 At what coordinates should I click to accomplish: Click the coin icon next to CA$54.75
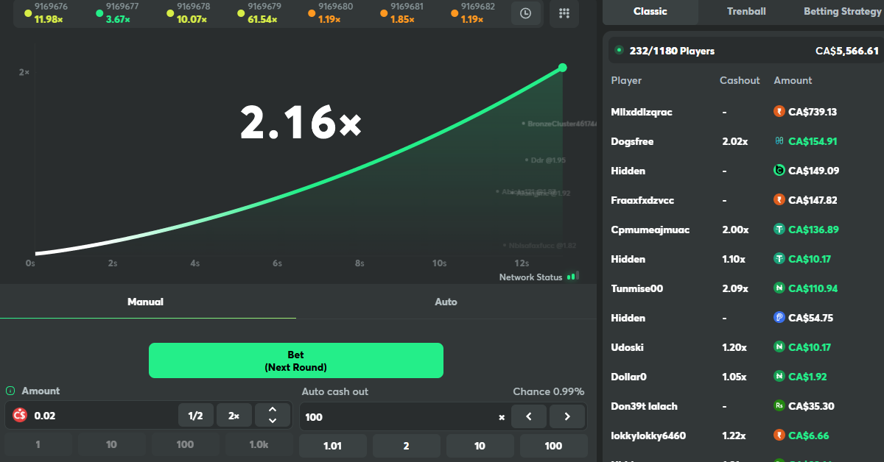(x=779, y=318)
